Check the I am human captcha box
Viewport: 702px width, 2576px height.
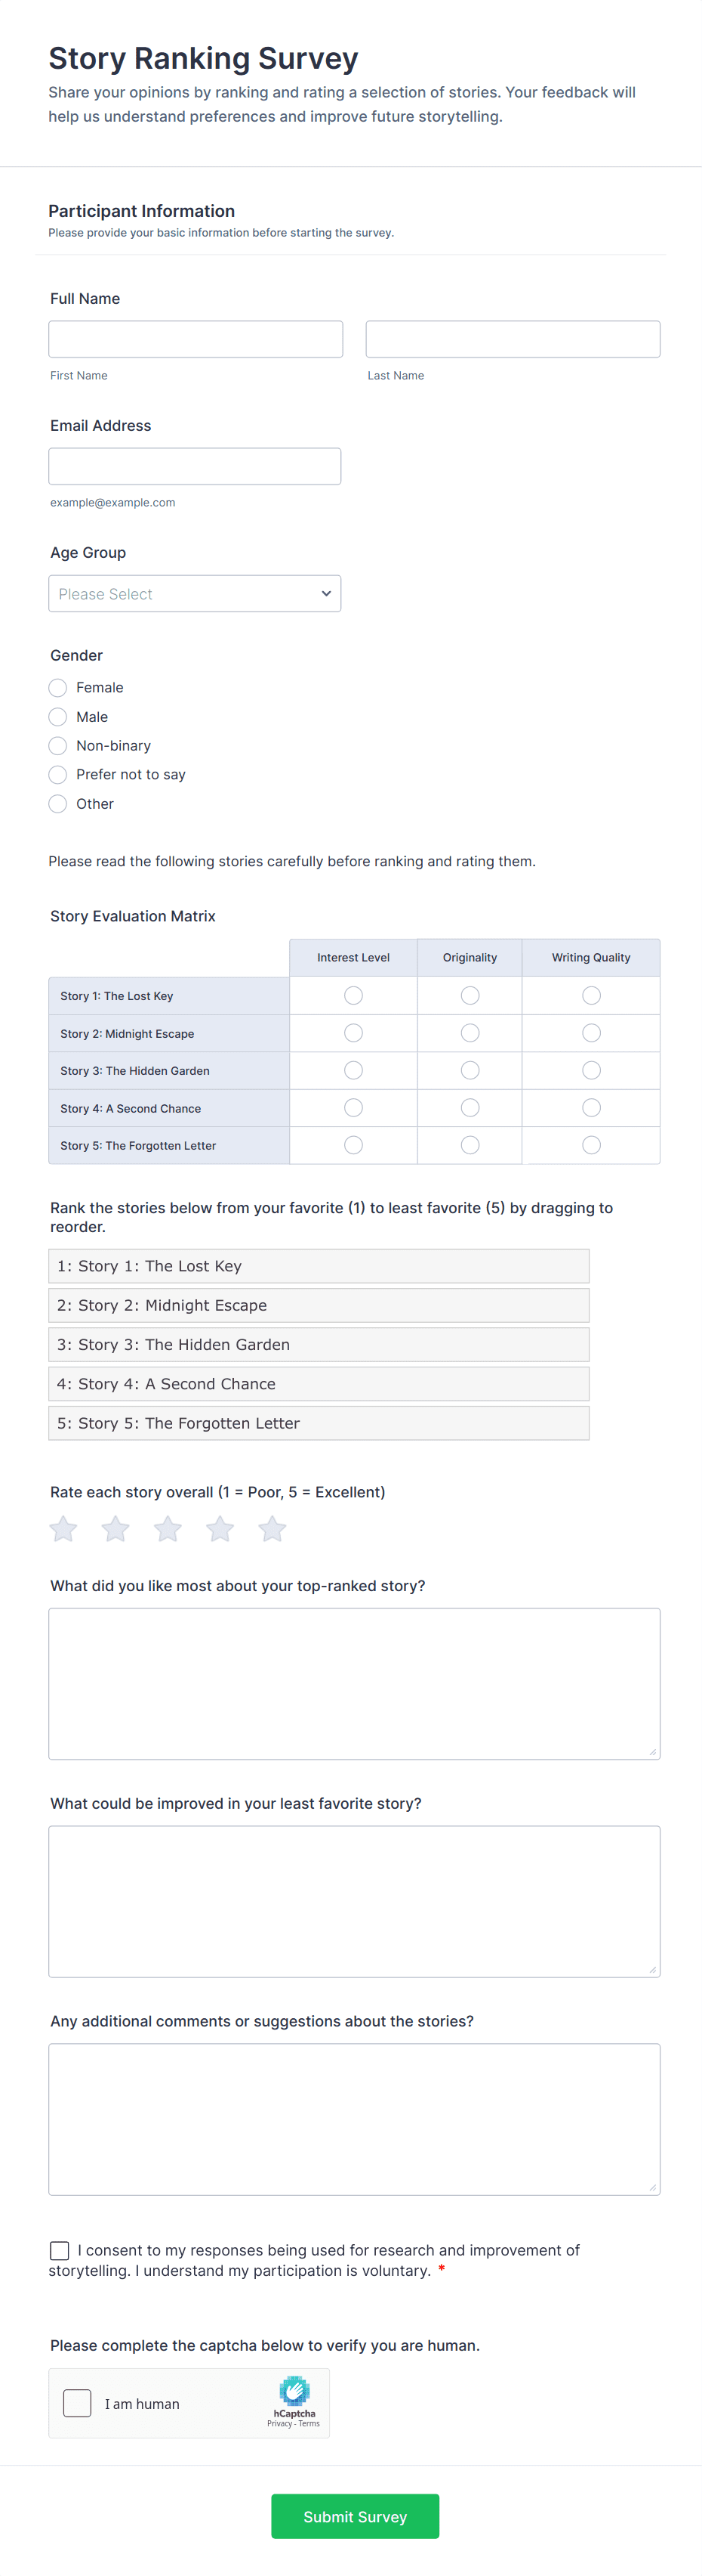(77, 2403)
